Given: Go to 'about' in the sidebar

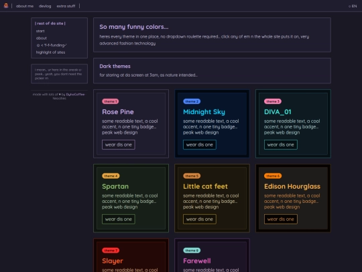Looking at the screenshot, I should point(42,38).
